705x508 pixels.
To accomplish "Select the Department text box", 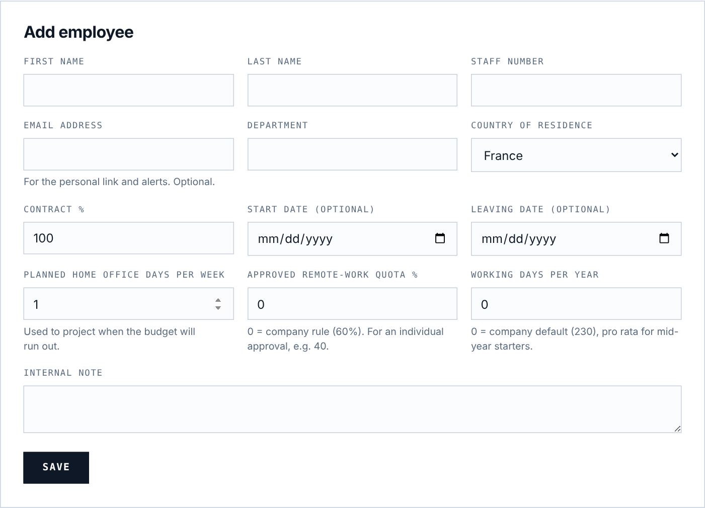I will 352,154.
